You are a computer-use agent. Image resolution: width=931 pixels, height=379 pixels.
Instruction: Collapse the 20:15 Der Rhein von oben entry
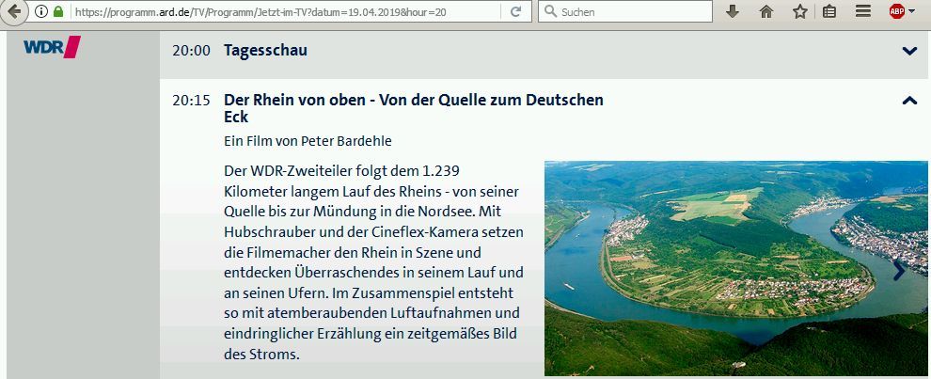pos(909,101)
